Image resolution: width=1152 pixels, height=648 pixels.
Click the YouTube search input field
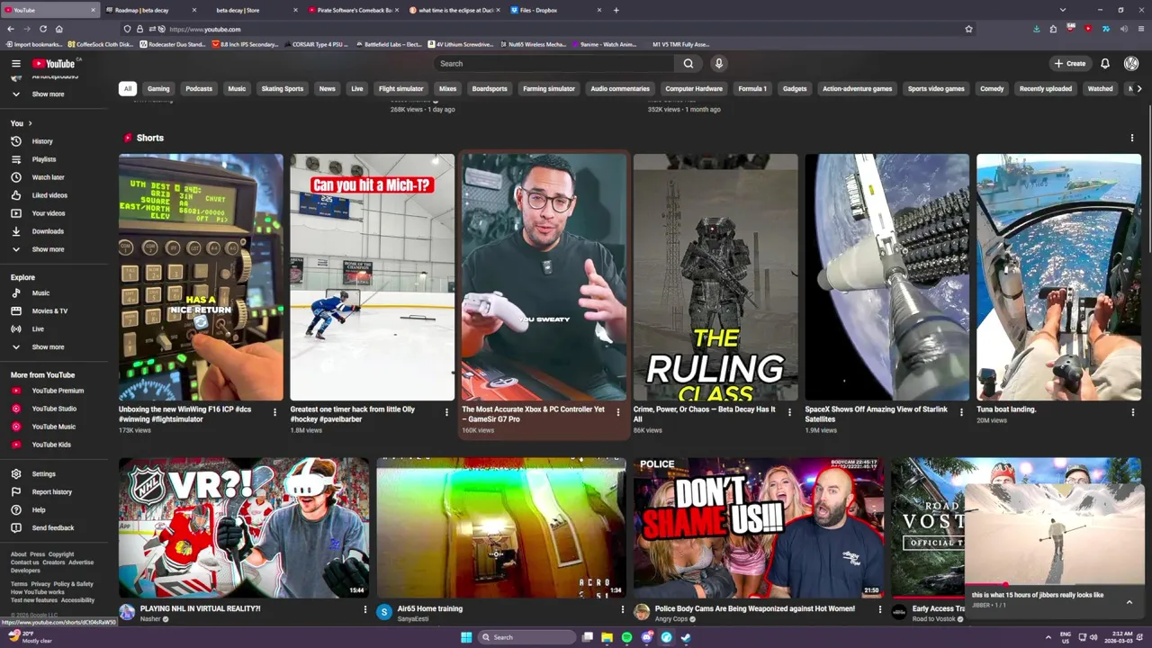pos(554,63)
